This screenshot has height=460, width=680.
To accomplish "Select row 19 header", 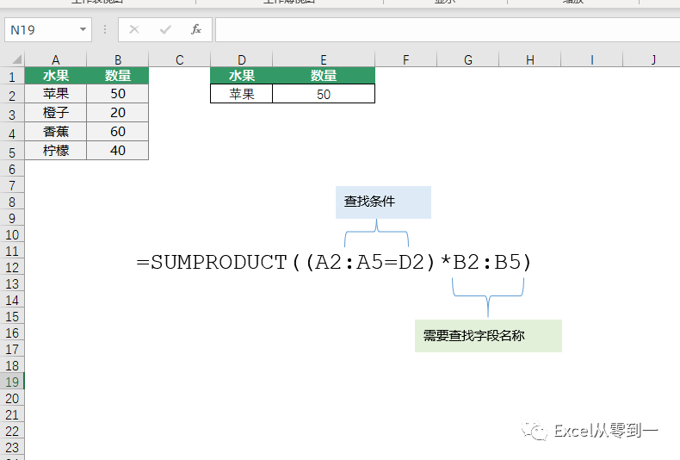I will (x=12, y=382).
